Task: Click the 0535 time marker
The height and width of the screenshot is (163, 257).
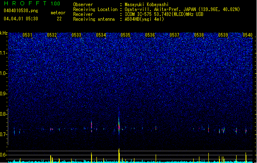Action: click(125, 35)
